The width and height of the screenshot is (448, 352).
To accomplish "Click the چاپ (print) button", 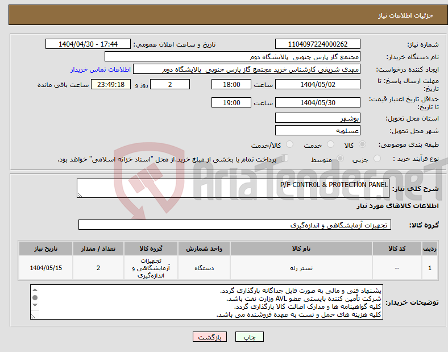I will pyautogui.click(x=249, y=337).
